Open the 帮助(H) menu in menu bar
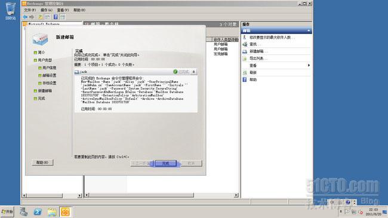388x218 pixels. click(79, 10)
